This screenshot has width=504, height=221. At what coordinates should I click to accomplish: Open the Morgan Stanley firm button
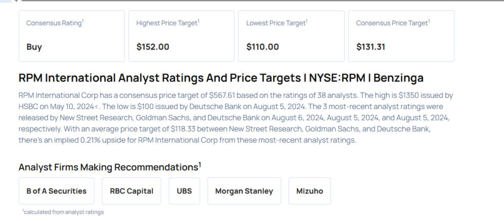click(244, 191)
